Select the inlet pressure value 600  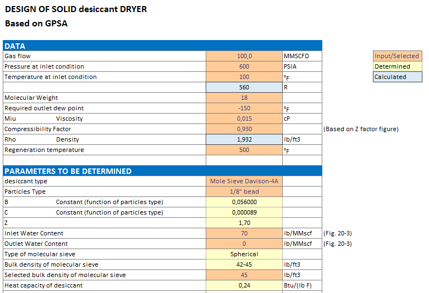point(244,66)
